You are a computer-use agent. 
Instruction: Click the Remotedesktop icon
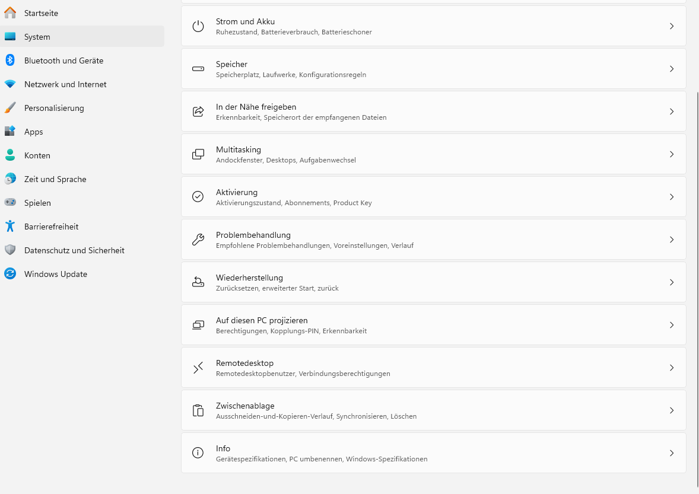[x=198, y=368]
